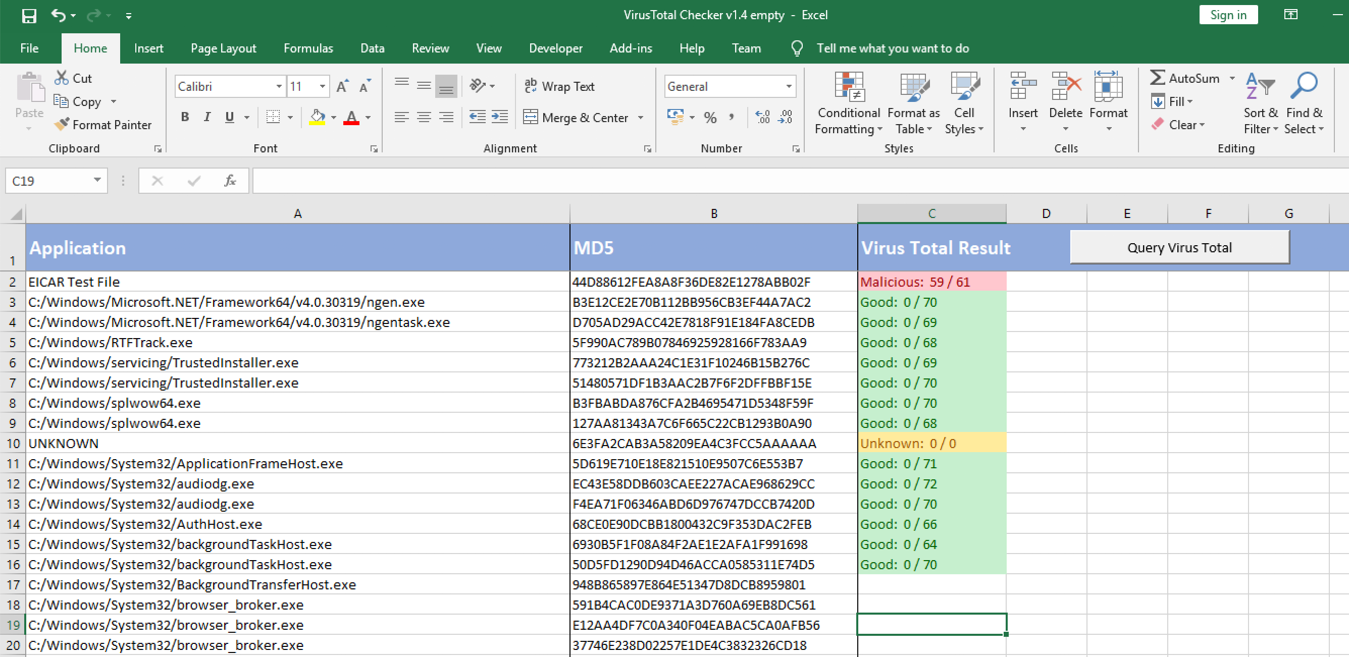Decrease Decimal places
The image size is (1349, 657).
[x=785, y=117]
